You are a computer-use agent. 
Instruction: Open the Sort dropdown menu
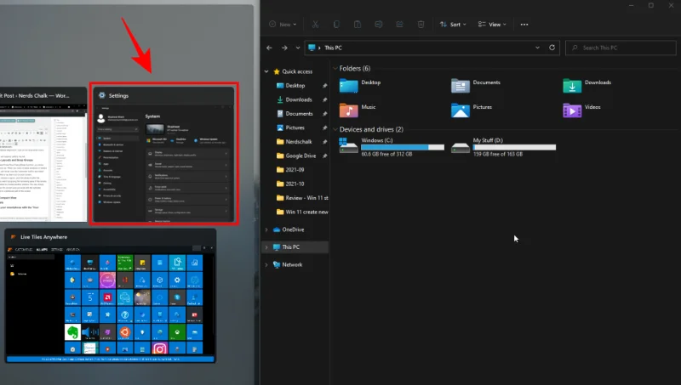click(x=453, y=25)
